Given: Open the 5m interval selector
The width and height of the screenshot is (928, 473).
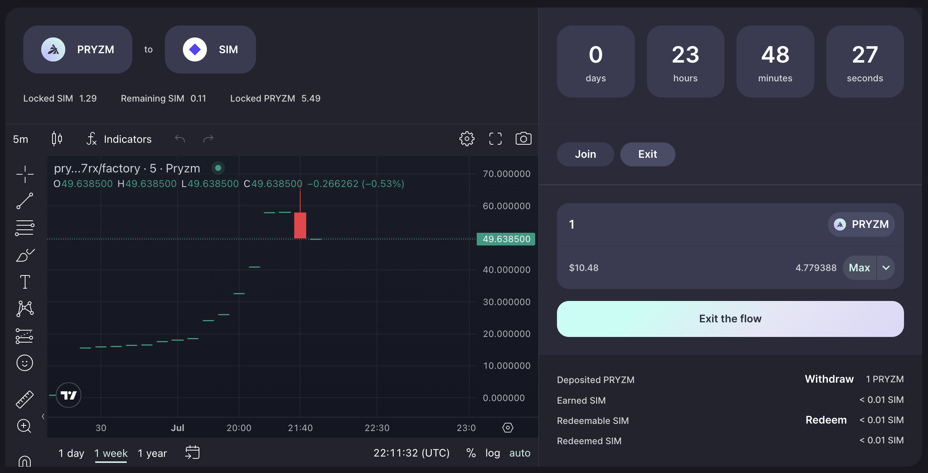Looking at the screenshot, I should point(21,139).
